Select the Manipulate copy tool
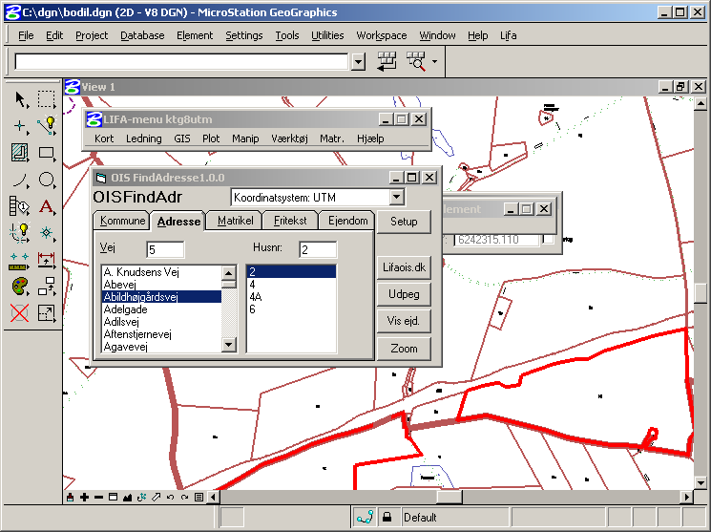This screenshot has width=711, height=532. pyautogui.click(x=46, y=287)
